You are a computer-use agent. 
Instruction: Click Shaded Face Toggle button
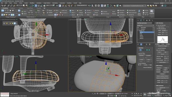point(162,46)
